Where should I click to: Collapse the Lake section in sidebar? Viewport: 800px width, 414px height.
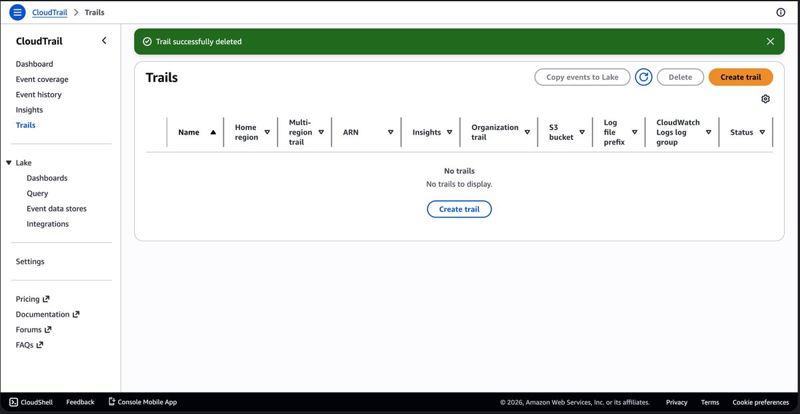9,163
